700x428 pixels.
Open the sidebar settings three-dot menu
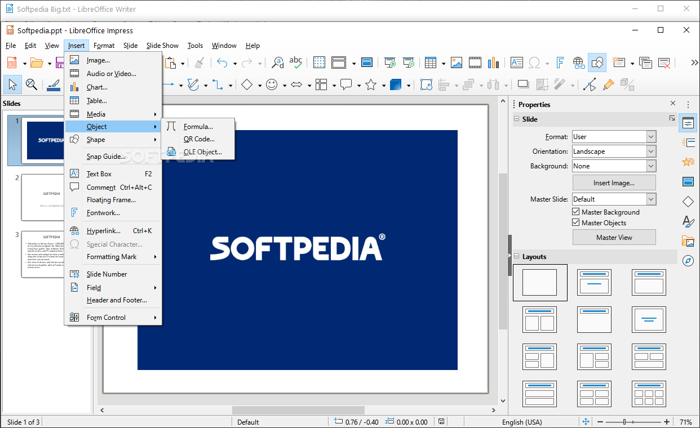point(688,104)
